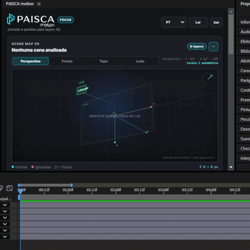Click the red X axis handle dot
Image resolution: width=250 pixels, height=250 pixels.
[x=151, y=107]
